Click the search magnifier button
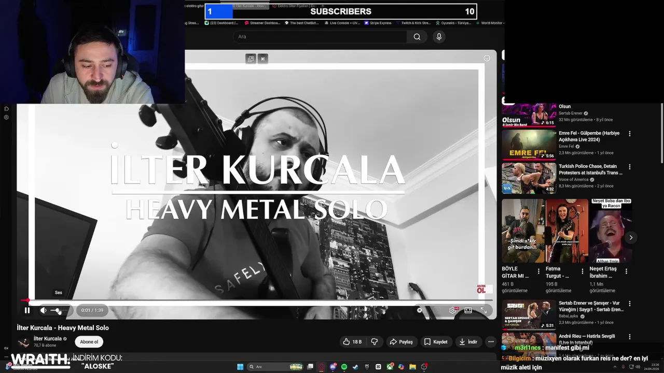The width and height of the screenshot is (664, 373). click(417, 37)
